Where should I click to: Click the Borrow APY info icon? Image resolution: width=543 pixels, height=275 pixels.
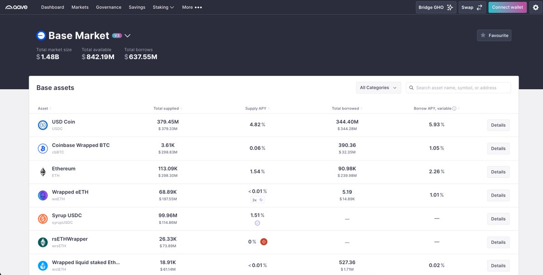(x=454, y=109)
